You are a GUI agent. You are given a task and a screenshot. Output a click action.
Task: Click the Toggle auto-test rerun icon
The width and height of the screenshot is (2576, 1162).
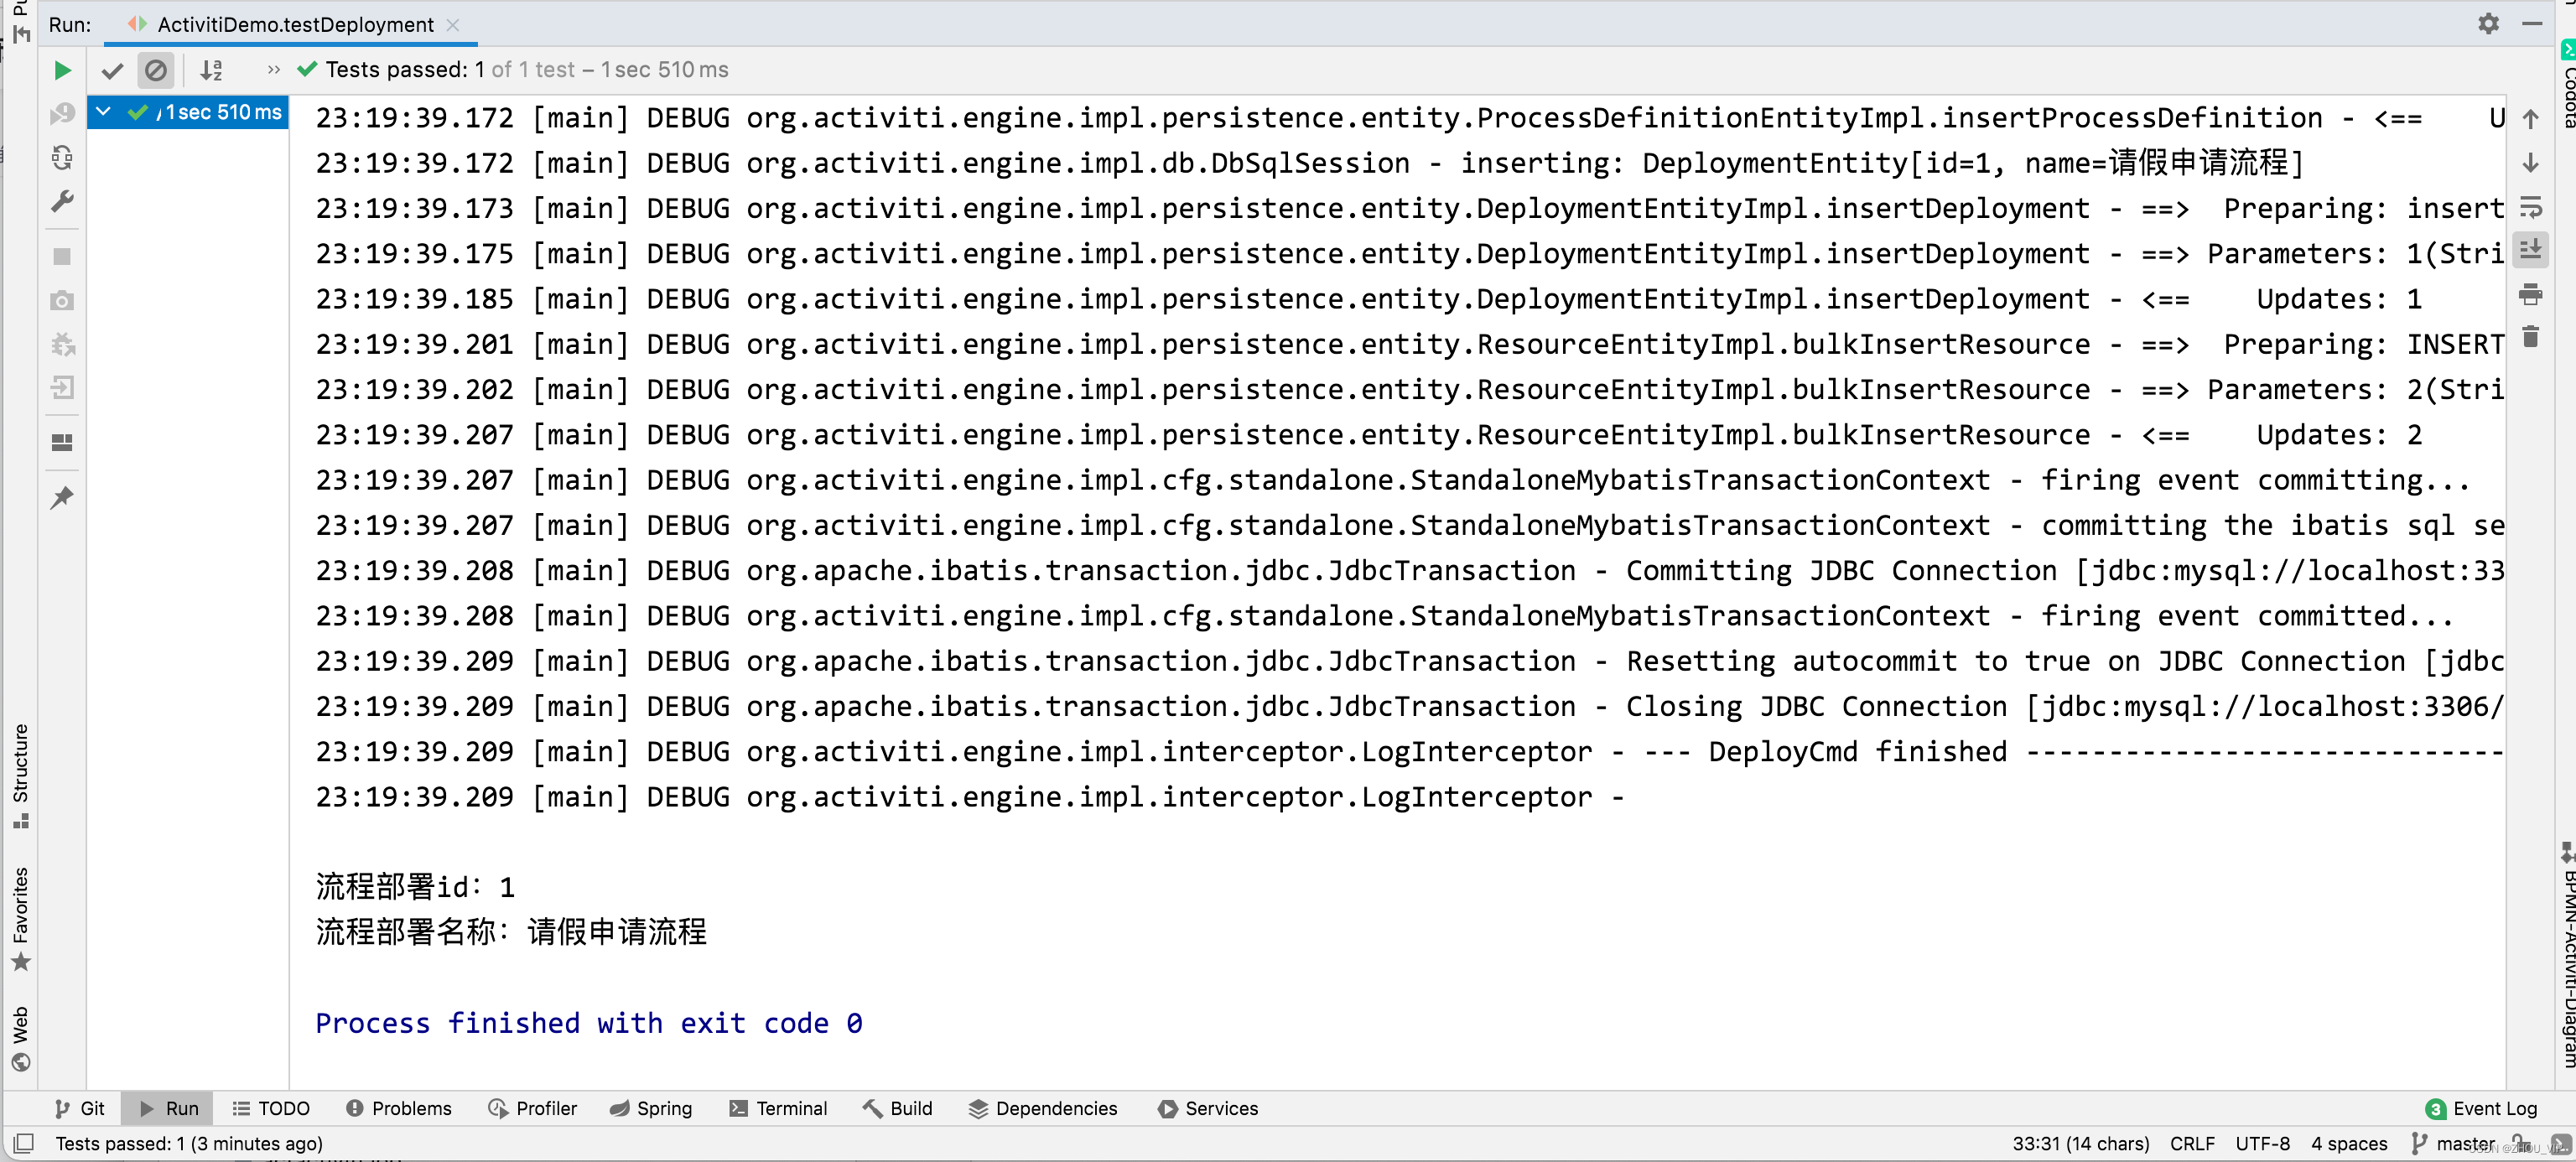[62, 157]
